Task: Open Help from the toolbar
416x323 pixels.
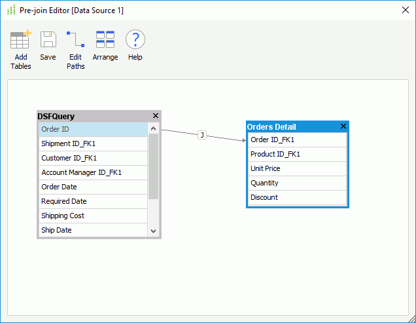Action: 135,40
